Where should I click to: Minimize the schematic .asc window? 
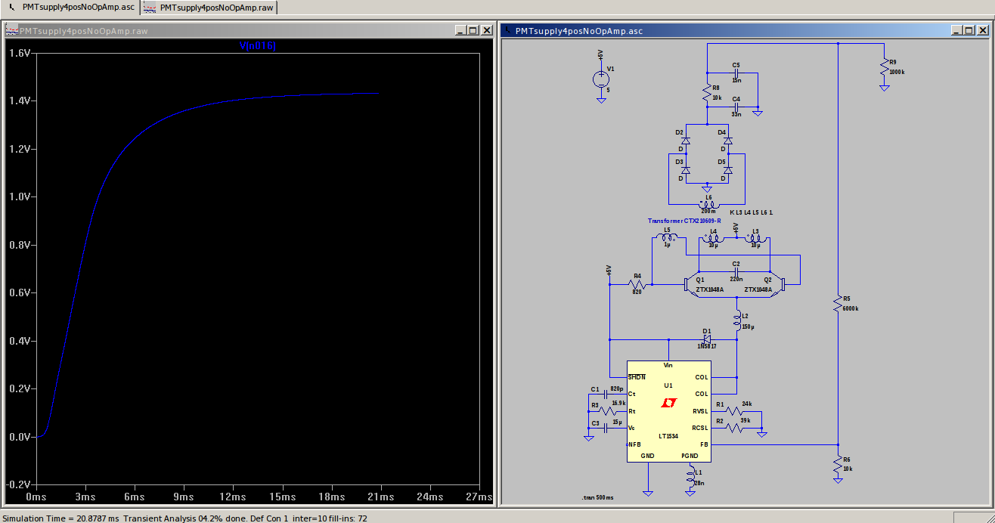tap(956, 30)
